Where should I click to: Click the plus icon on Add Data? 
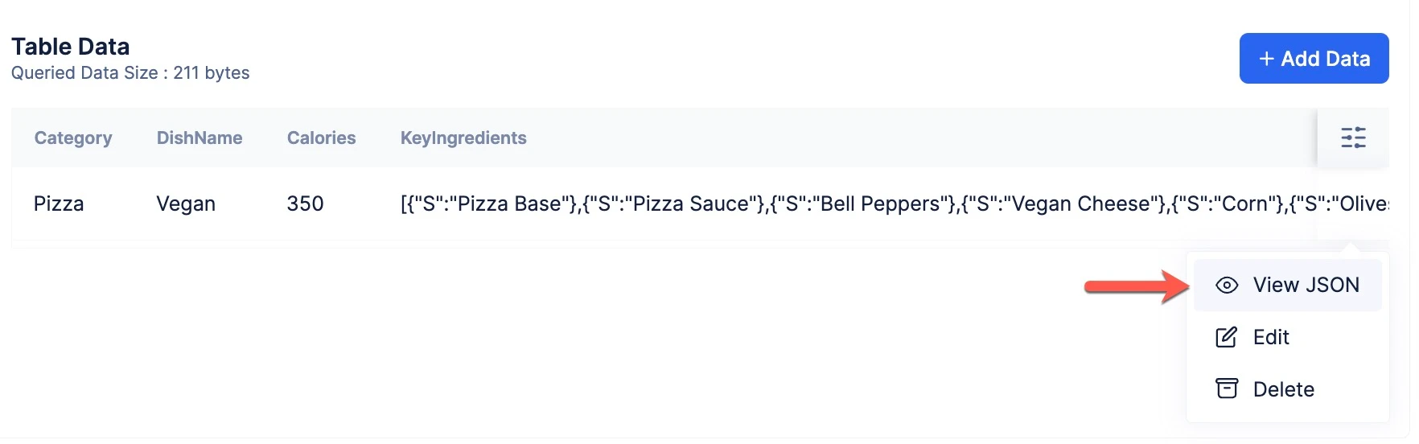1266,59
